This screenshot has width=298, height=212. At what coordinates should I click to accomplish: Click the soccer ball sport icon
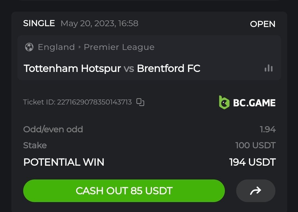pyautogui.click(x=29, y=47)
